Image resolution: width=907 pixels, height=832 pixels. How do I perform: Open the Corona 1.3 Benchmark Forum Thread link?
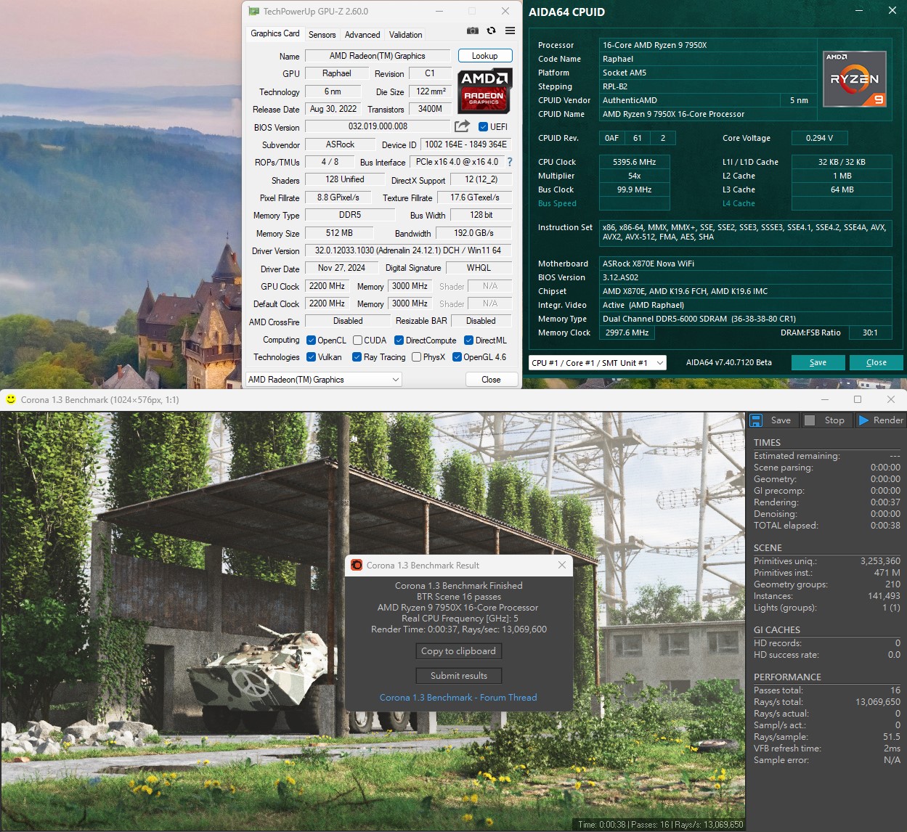pyautogui.click(x=458, y=698)
